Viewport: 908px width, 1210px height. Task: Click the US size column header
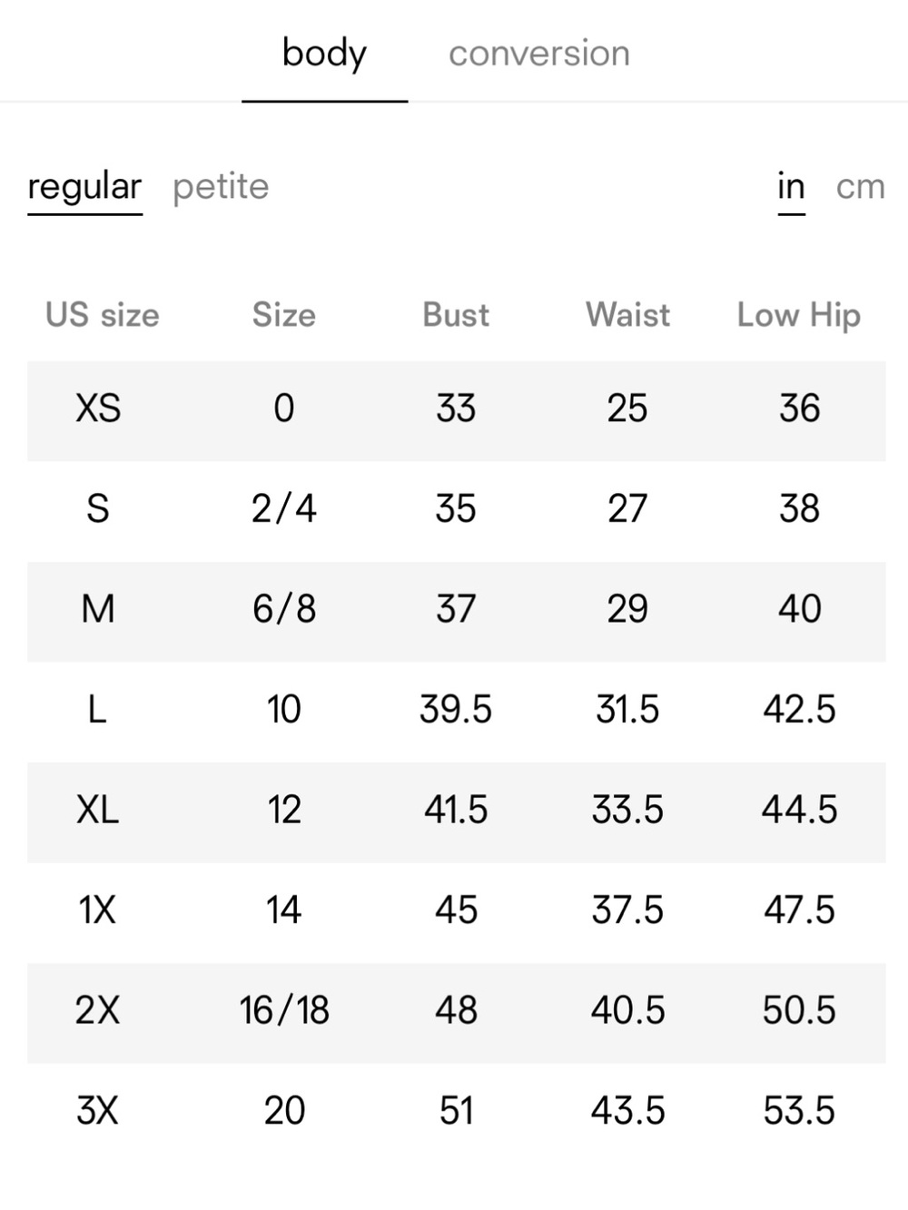(x=102, y=315)
